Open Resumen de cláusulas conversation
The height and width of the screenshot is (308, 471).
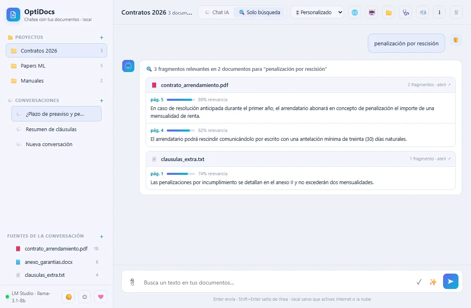pyautogui.click(x=57, y=129)
